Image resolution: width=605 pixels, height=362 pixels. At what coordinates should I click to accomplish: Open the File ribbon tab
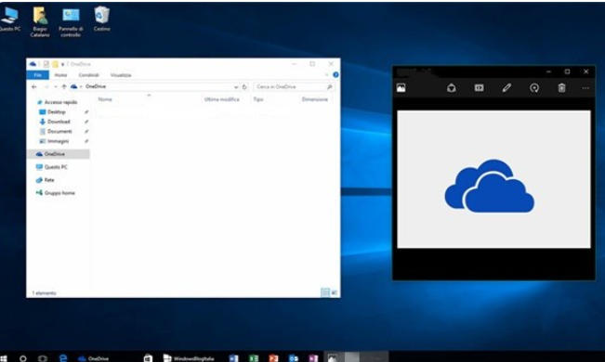(38, 75)
